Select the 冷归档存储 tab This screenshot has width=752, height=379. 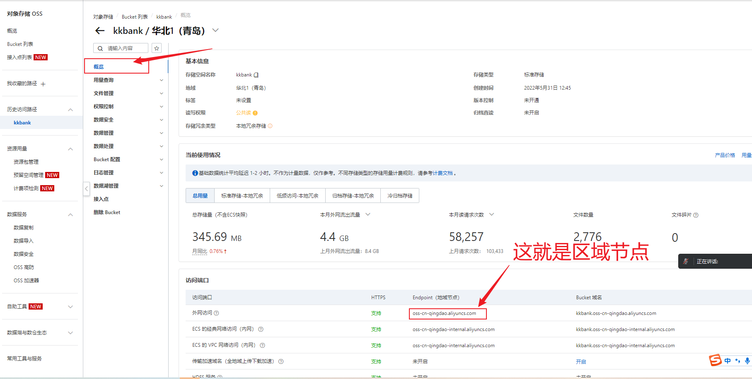pos(400,195)
